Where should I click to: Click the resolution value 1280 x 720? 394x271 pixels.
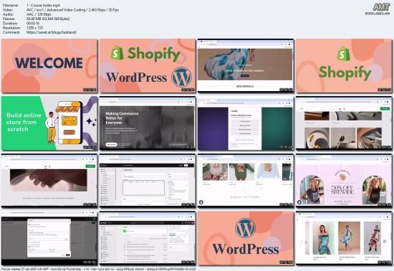click(x=34, y=28)
